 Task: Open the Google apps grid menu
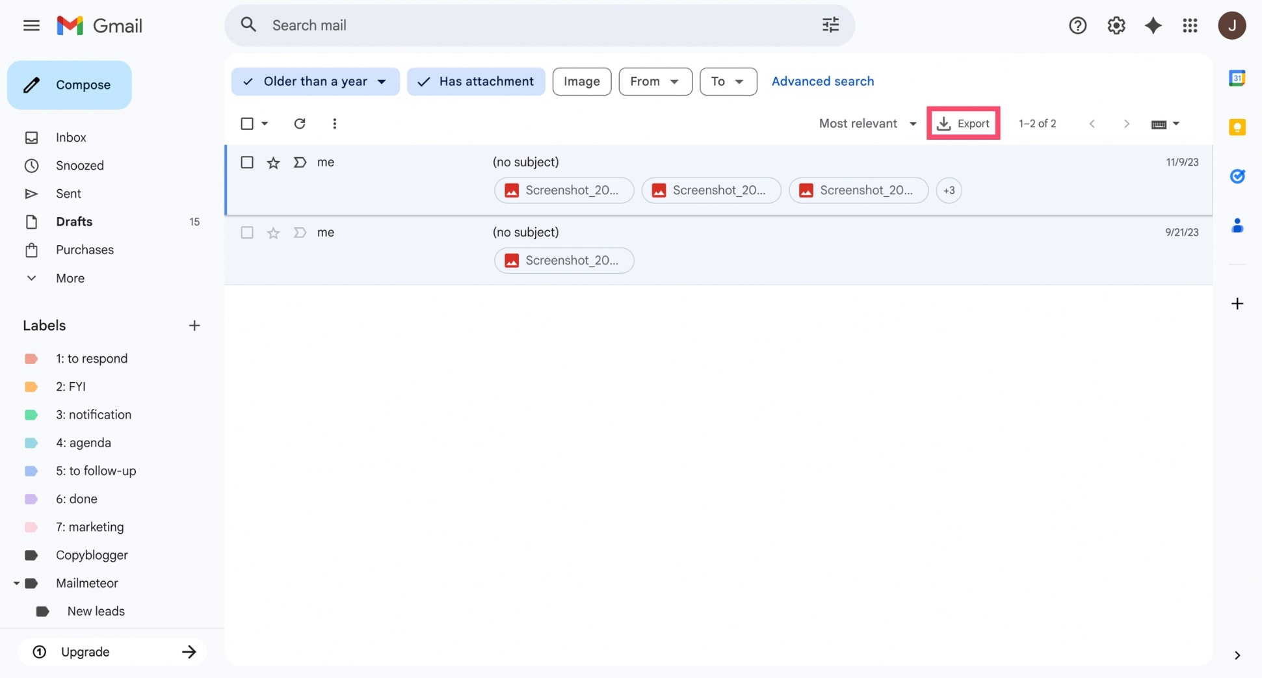pos(1190,25)
